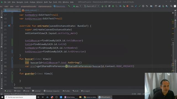Viewport: 177px width, 99px height.
Task: Open the Refactor menu
Action: pyautogui.click(x=40, y=2)
